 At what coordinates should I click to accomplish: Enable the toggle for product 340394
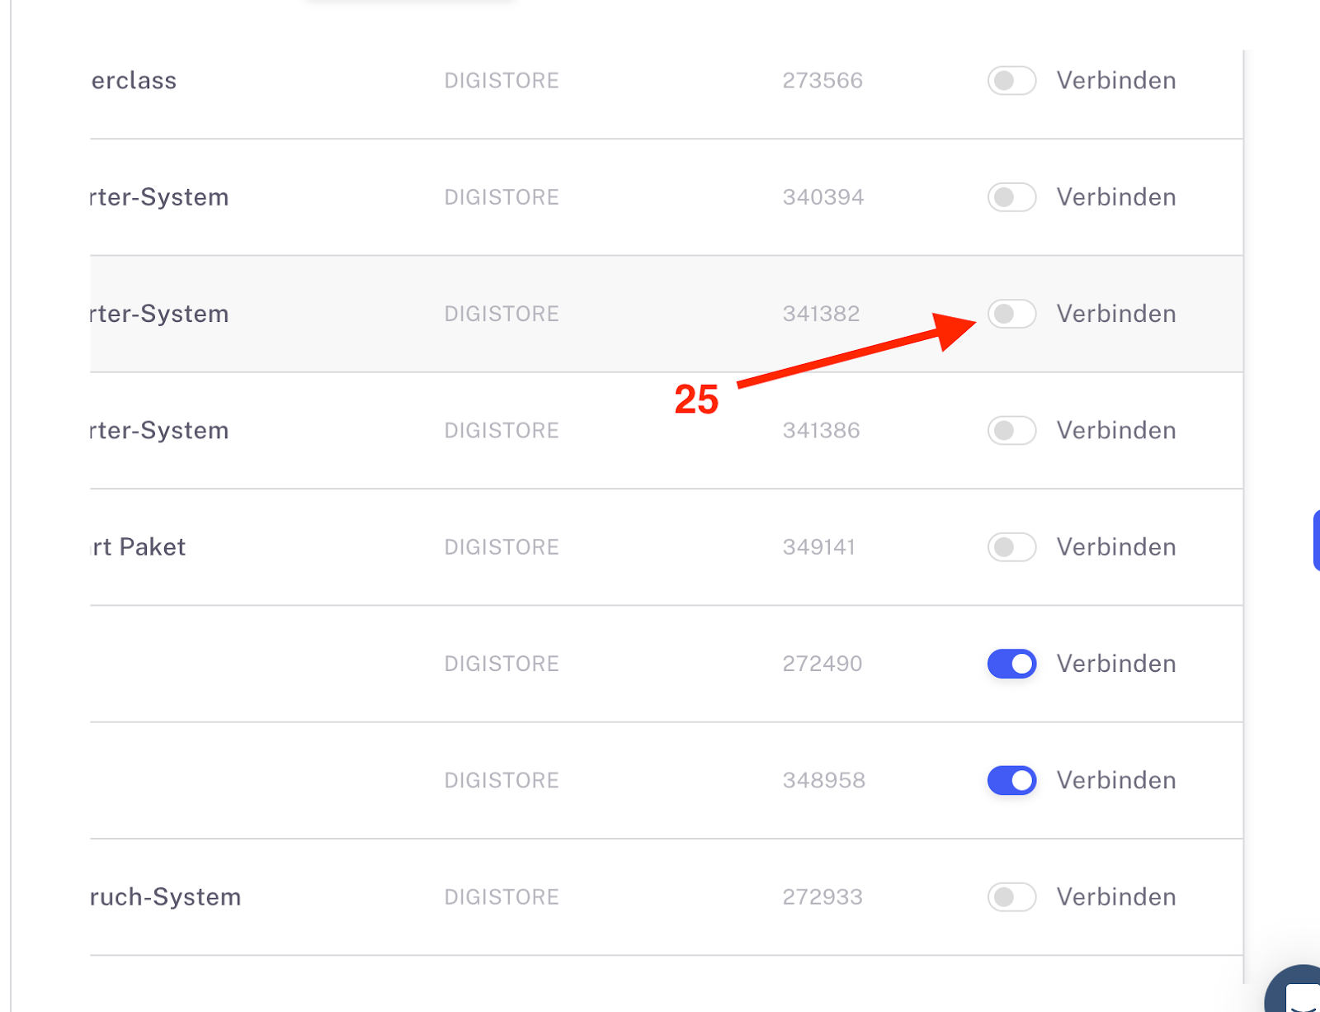(x=1011, y=197)
